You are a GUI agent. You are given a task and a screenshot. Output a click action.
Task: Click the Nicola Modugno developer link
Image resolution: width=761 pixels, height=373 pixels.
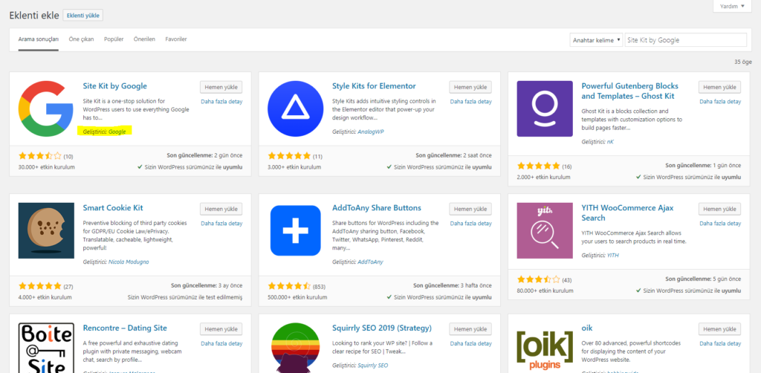click(129, 262)
